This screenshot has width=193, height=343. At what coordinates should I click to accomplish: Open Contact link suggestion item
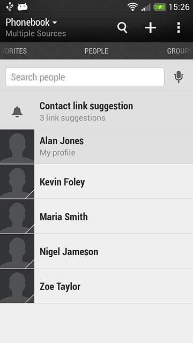(x=96, y=111)
